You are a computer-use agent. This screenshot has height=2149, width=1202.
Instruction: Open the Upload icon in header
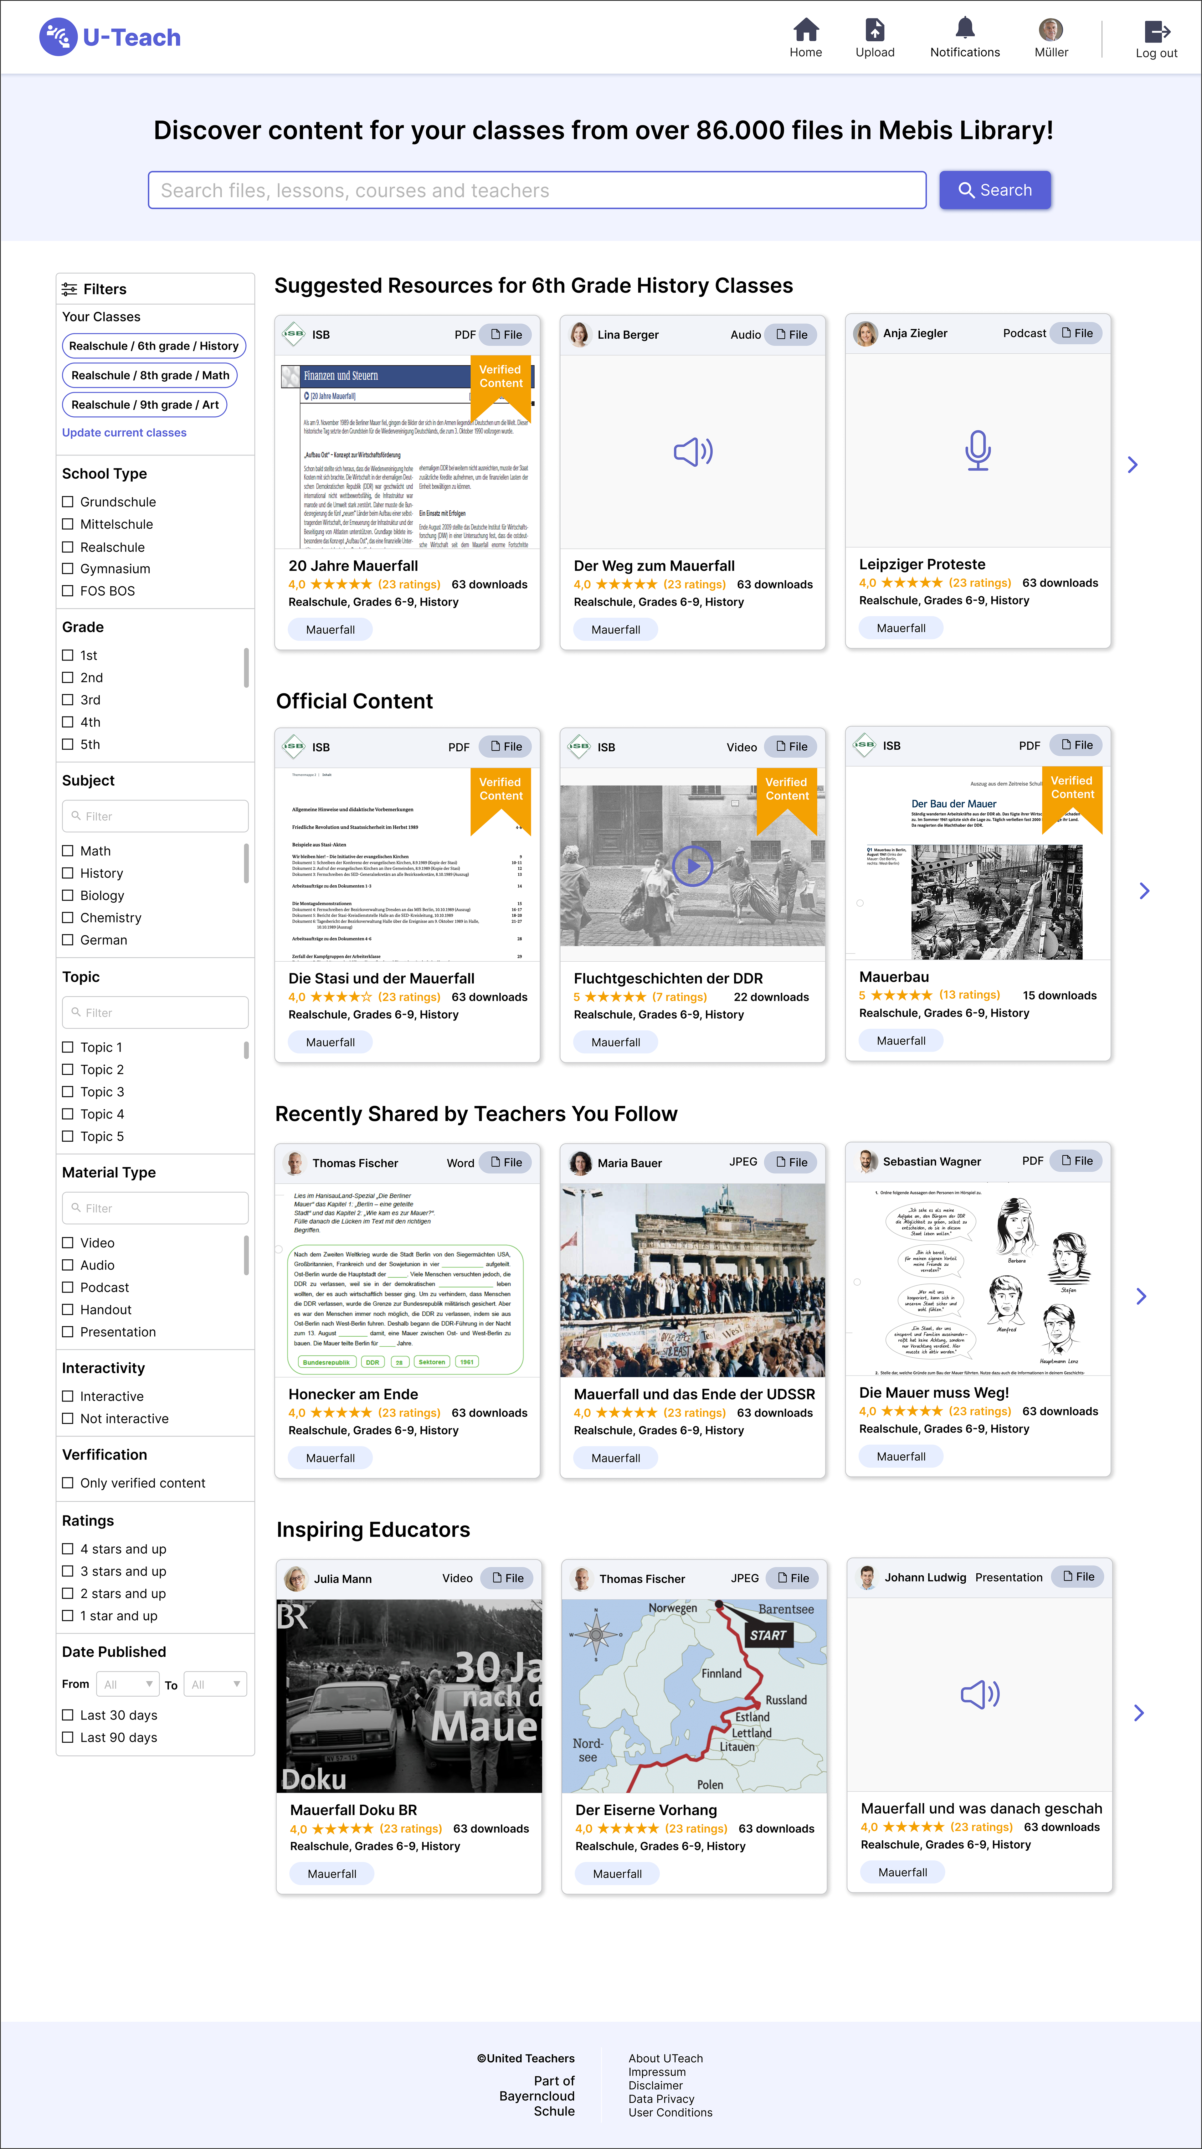(875, 30)
